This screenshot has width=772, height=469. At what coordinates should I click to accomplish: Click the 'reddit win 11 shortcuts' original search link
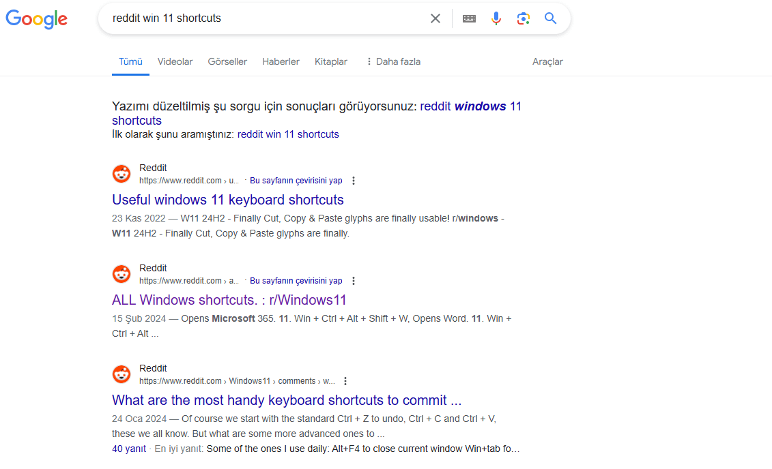[x=288, y=134]
